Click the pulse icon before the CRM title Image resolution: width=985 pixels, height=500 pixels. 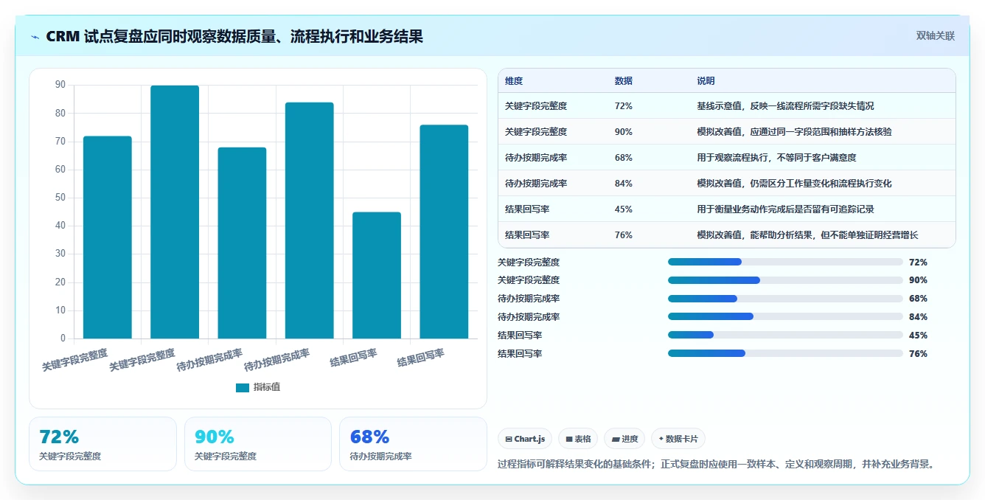point(35,37)
